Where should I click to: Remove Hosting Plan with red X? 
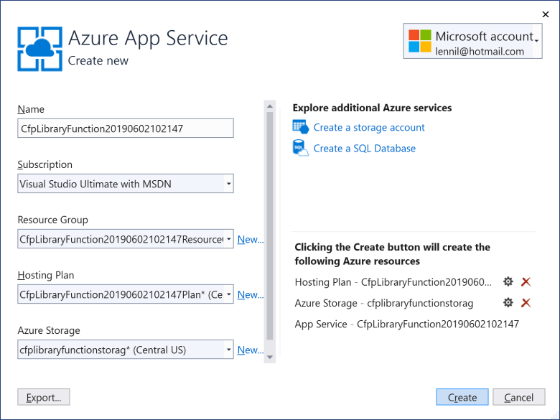pos(526,281)
